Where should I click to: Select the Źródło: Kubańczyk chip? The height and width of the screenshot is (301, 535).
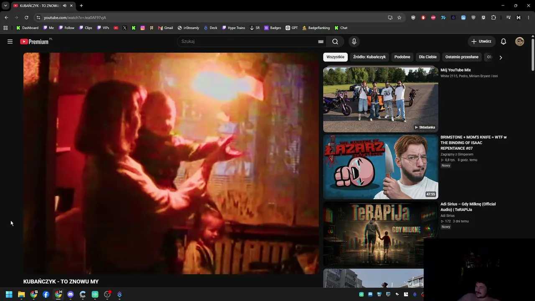(369, 57)
